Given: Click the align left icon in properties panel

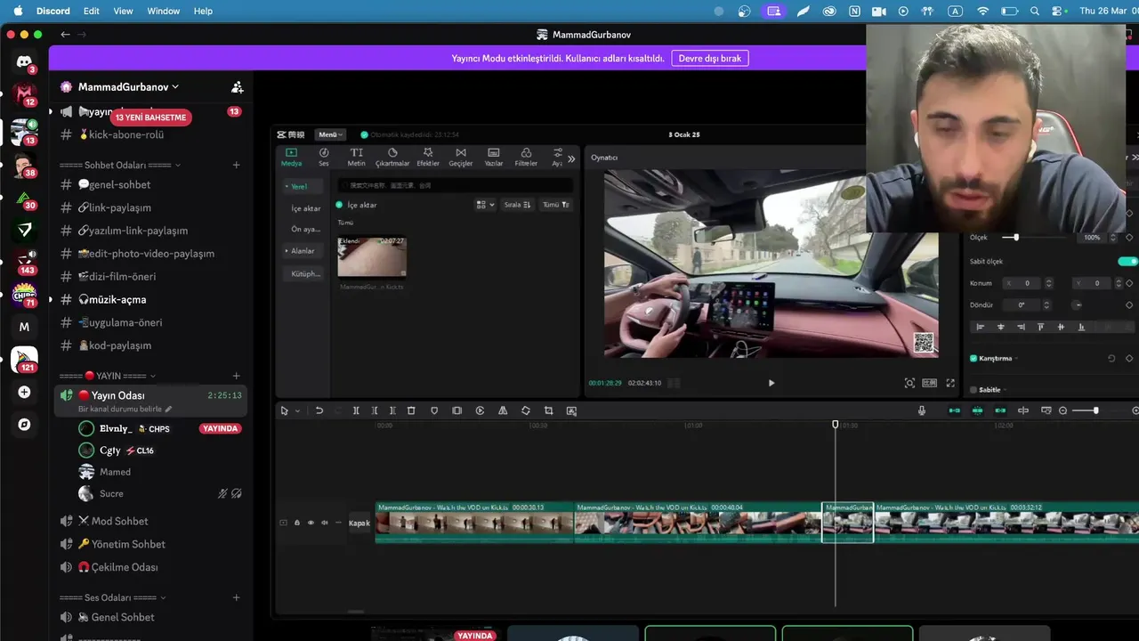Looking at the screenshot, I should (981, 327).
